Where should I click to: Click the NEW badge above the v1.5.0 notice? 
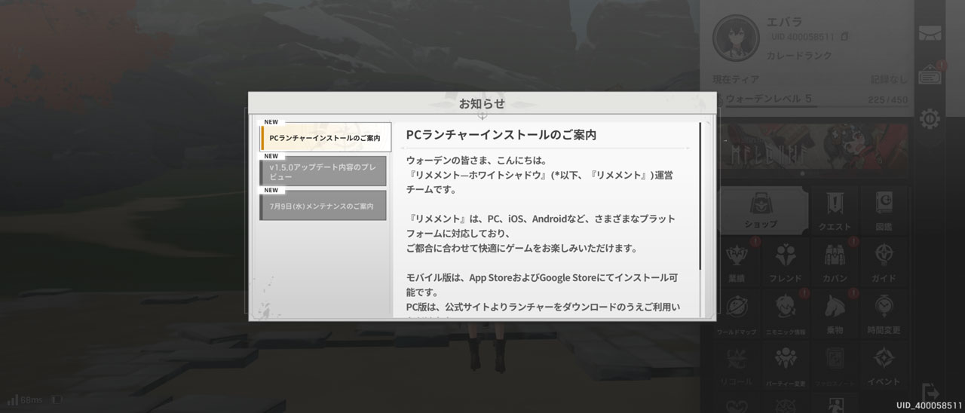(271, 157)
